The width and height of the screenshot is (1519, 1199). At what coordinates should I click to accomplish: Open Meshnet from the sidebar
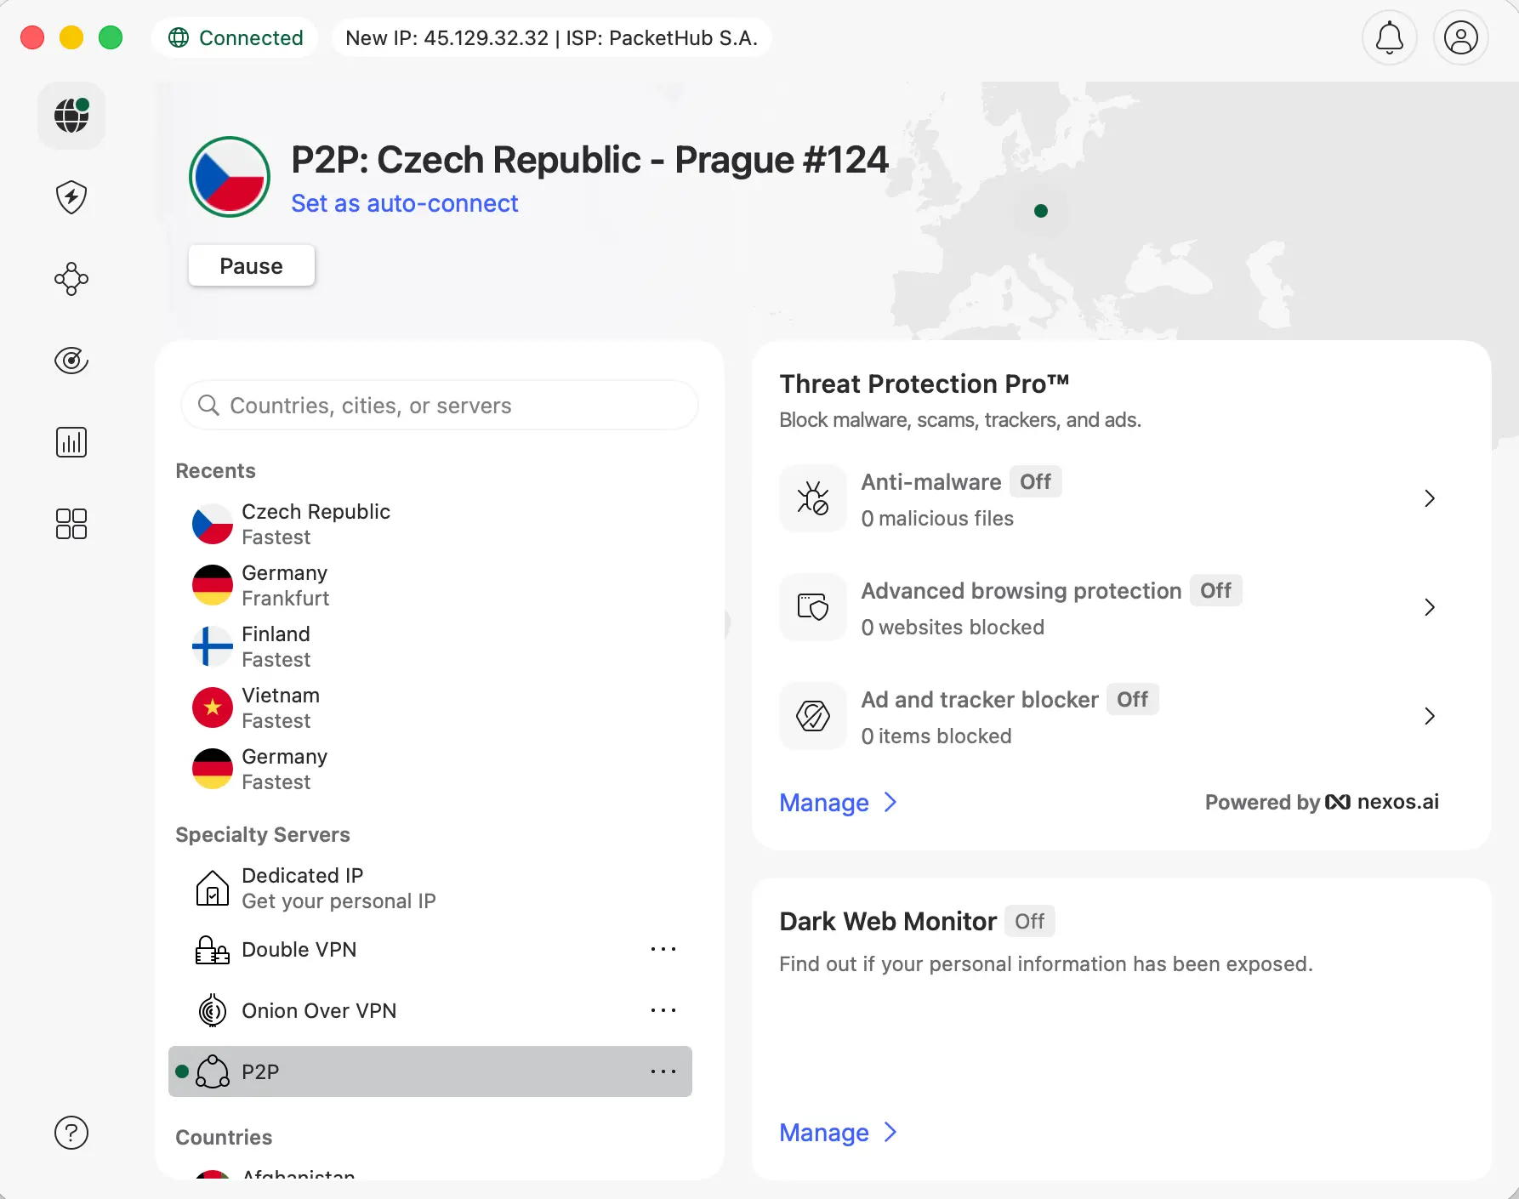(71, 279)
